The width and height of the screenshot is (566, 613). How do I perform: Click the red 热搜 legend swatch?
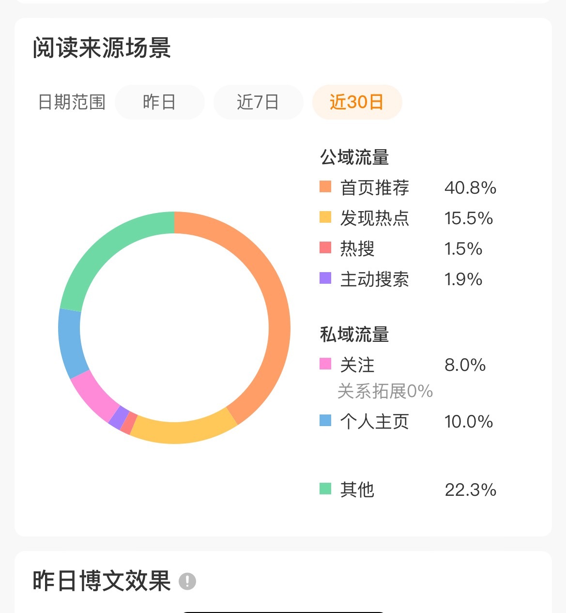325,248
